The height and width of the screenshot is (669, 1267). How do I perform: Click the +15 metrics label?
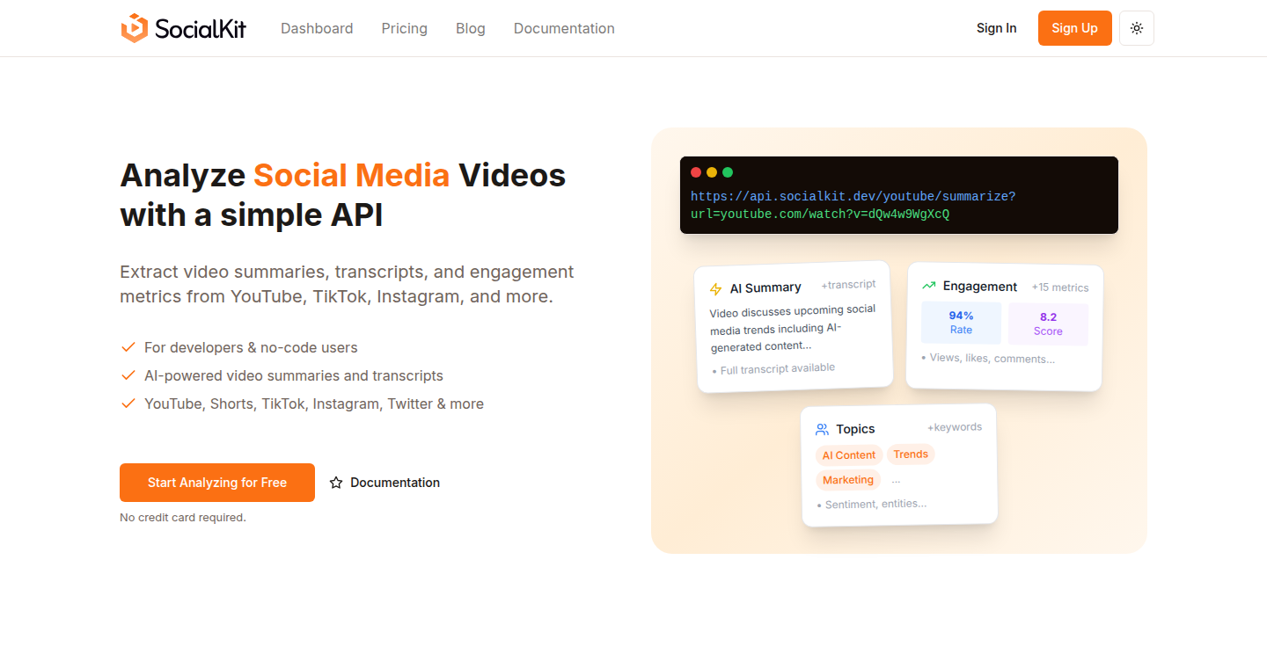(1060, 287)
